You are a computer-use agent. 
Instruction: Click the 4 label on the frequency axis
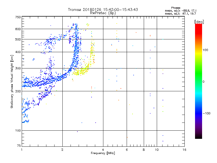coord(103,150)
